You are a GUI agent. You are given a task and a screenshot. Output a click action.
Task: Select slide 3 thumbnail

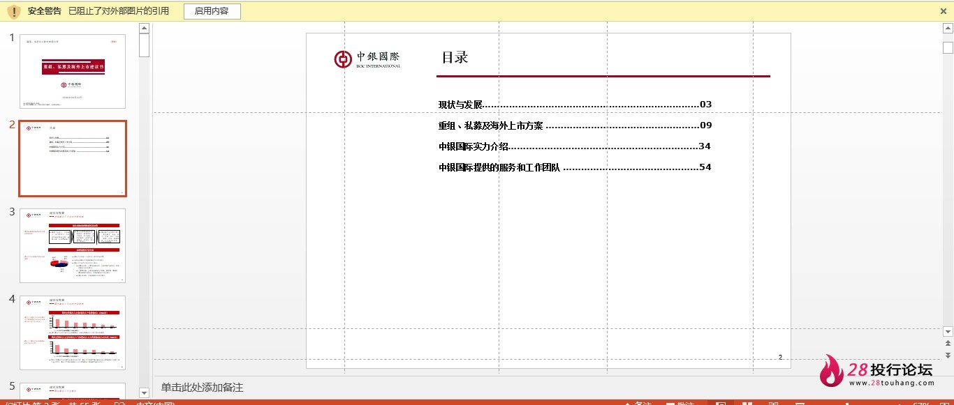(x=73, y=245)
